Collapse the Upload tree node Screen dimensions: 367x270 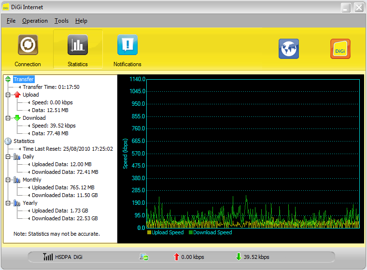[x=8, y=95]
